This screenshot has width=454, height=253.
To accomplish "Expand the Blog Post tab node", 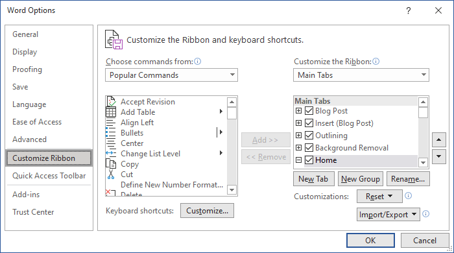I will (x=298, y=111).
